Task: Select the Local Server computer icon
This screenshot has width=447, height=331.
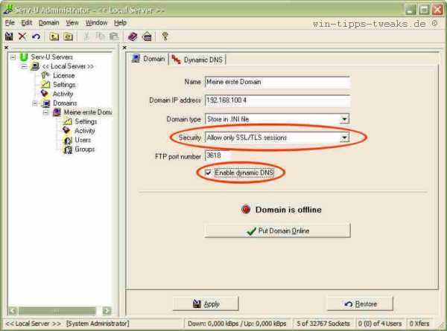Action: pos(35,66)
